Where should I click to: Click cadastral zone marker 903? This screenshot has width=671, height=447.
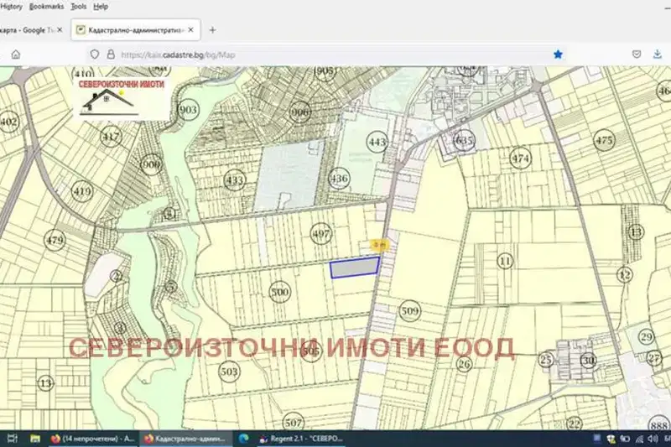[188, 110]
